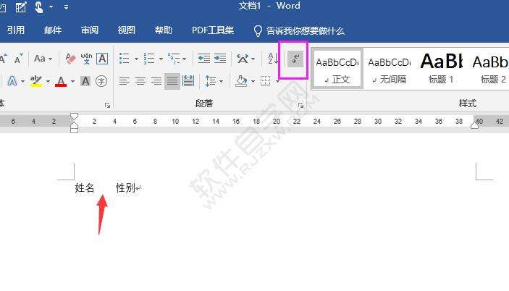Toggle Justify paragraph alignment
The width and height of the screenshot is (509, 291).
tap(172, 81)
